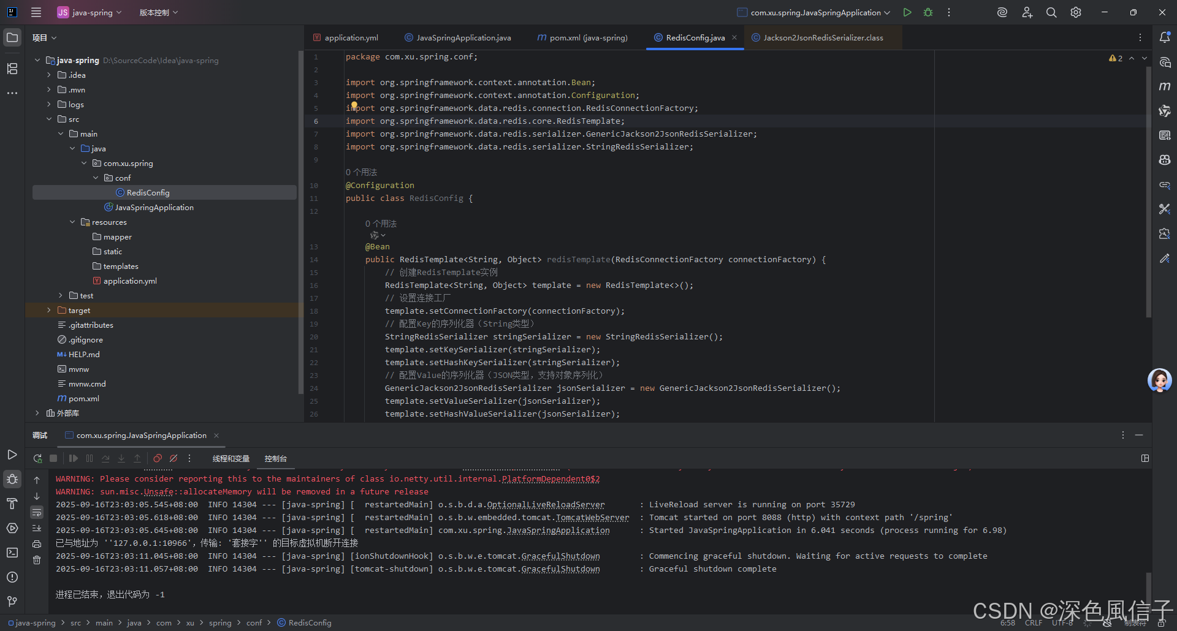Screen dimensions: 1177x631
Task: Open the Services tool window icon
Action: (12, 528)
